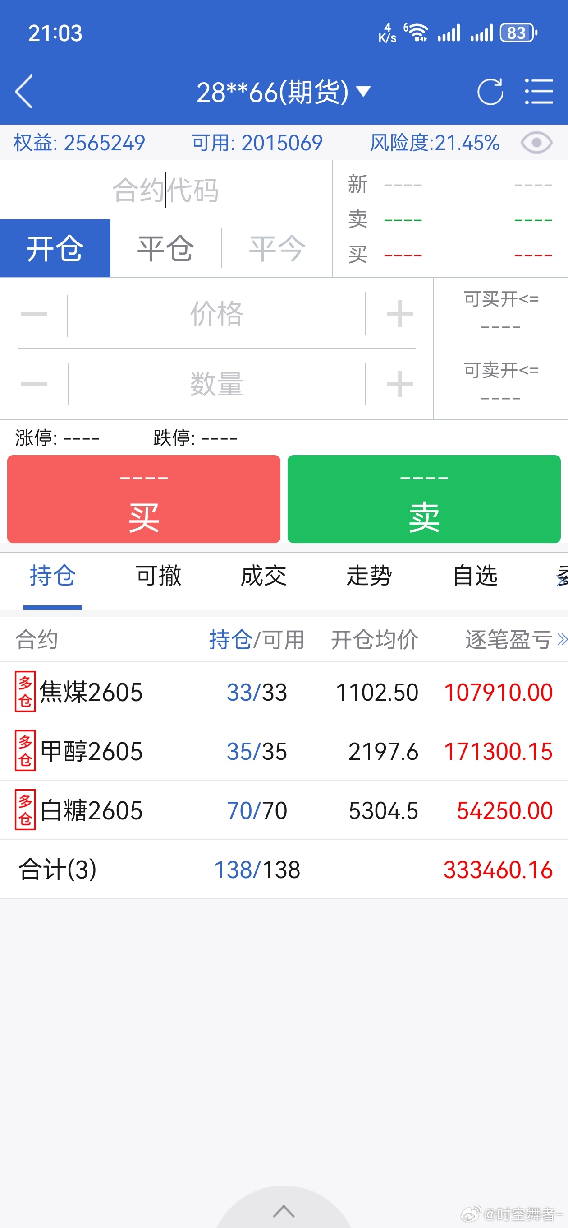Viewport: 568px width, 1228px height.
Task: Click profit value 171300.15
Action: 498,752
